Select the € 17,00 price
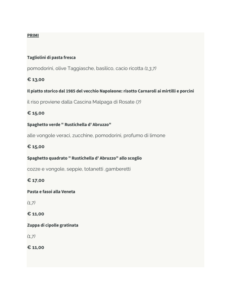 coord(36,180)
